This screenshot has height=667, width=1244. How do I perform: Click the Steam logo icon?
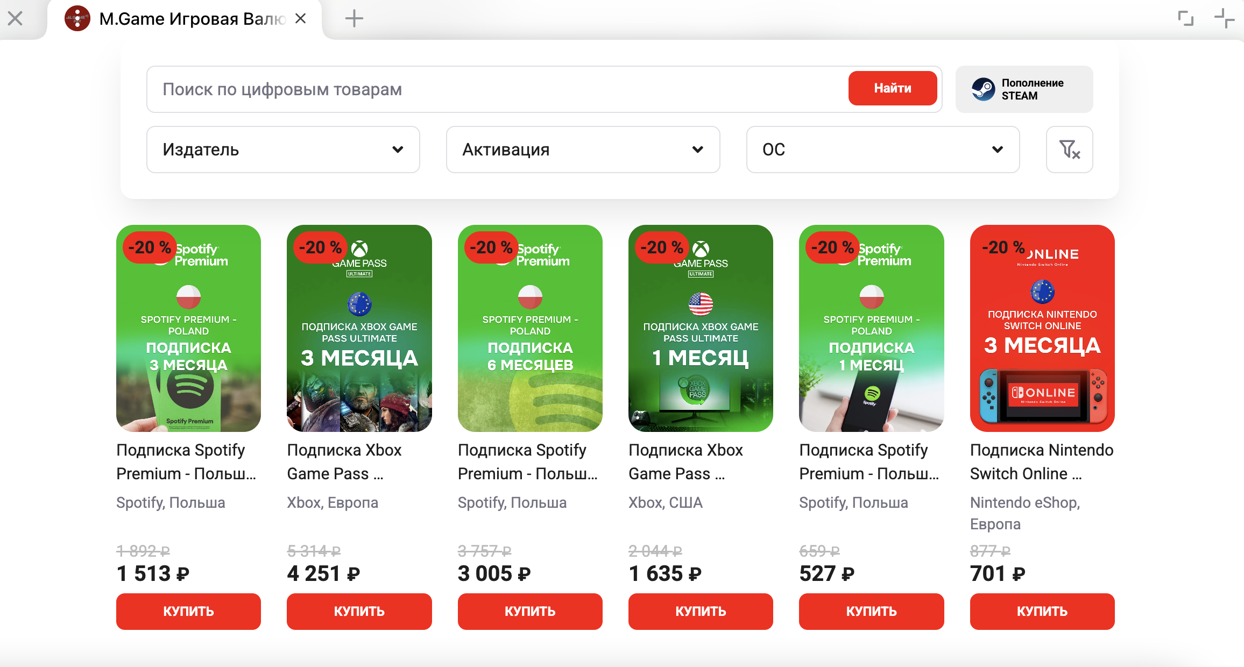983,89
